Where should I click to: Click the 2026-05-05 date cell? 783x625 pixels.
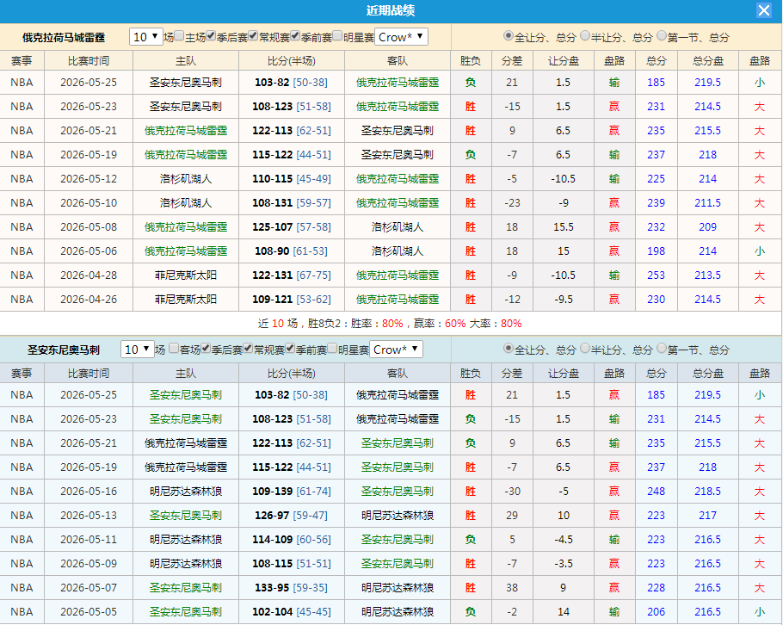tap(89, 611)
